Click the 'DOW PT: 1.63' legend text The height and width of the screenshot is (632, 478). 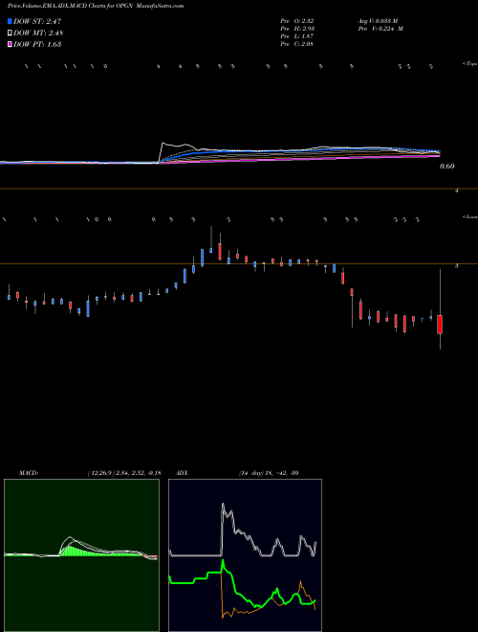pyautogui.click(x=37, y=44)
